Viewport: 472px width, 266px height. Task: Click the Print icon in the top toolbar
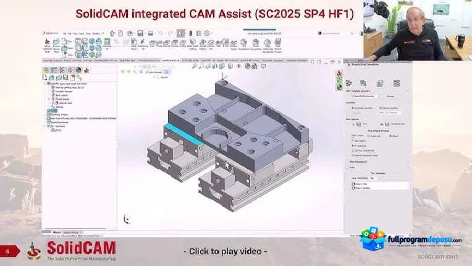[151, 33]
